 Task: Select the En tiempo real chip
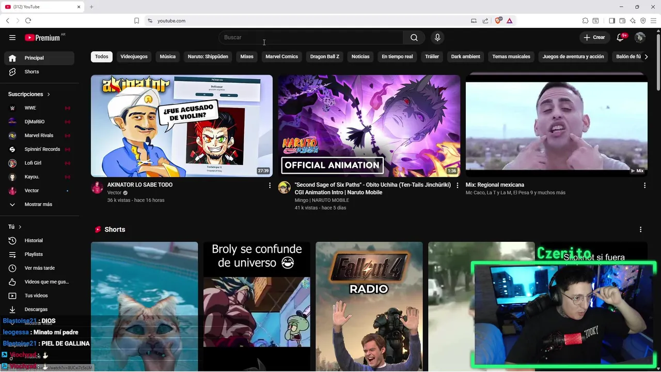pos(397,57)
